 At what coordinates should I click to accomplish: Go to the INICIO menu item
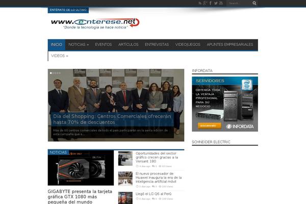[x=57, y=44]
